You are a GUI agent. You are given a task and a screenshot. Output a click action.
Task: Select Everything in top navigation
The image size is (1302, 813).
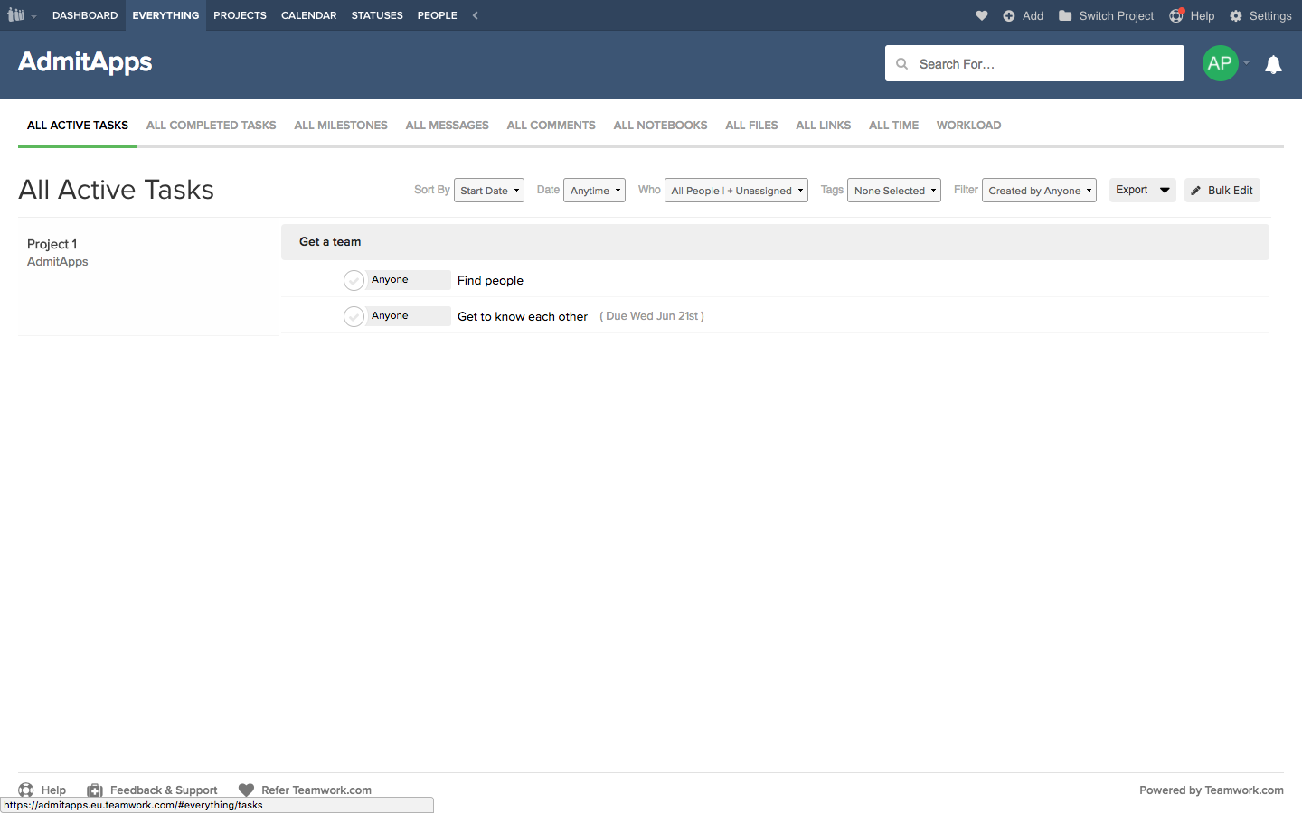(x=165, y=15)
